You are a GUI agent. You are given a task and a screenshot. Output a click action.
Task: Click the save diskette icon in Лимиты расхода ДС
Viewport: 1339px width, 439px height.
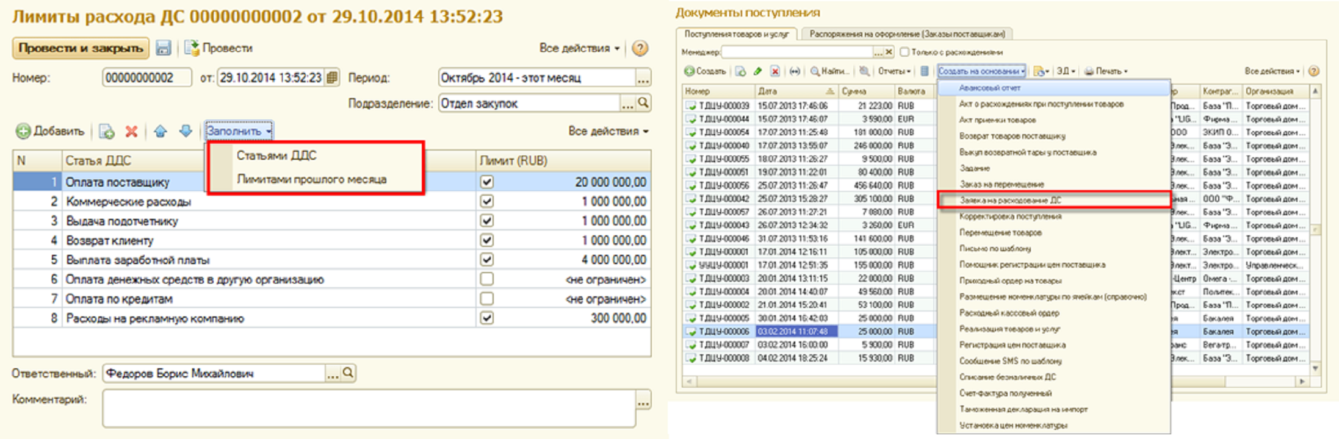point(163,48)
